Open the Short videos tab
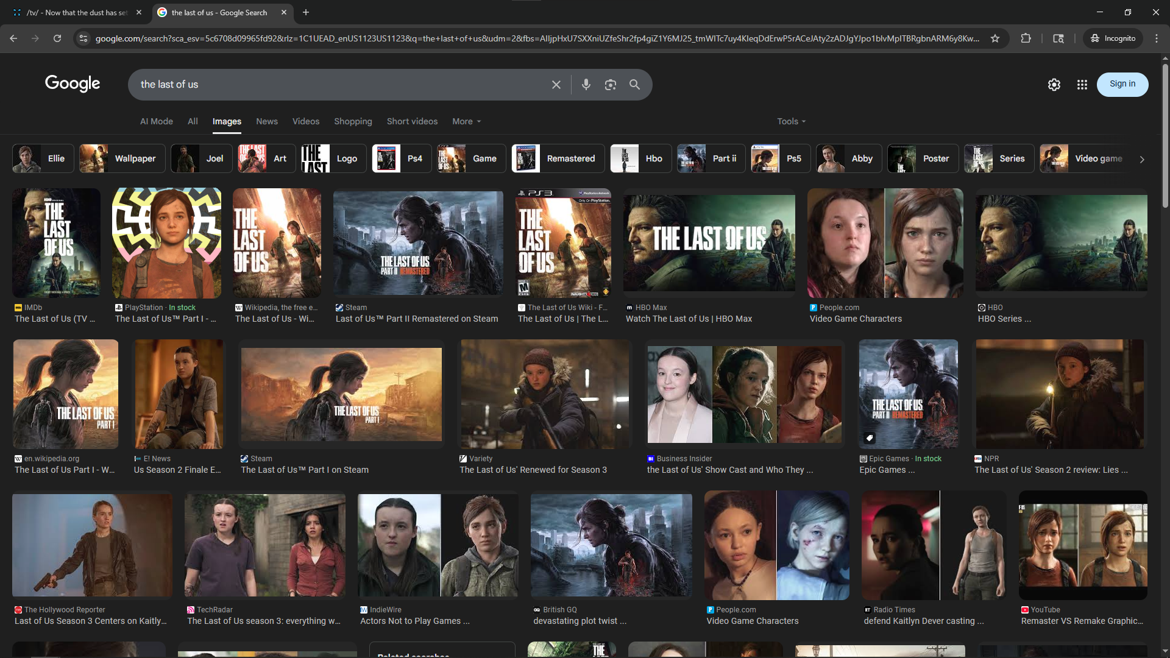 click(412, 121)
